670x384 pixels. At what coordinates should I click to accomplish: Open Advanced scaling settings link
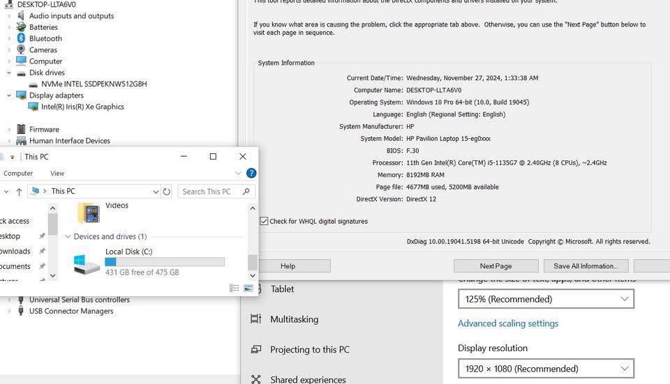tap(508, 323)
